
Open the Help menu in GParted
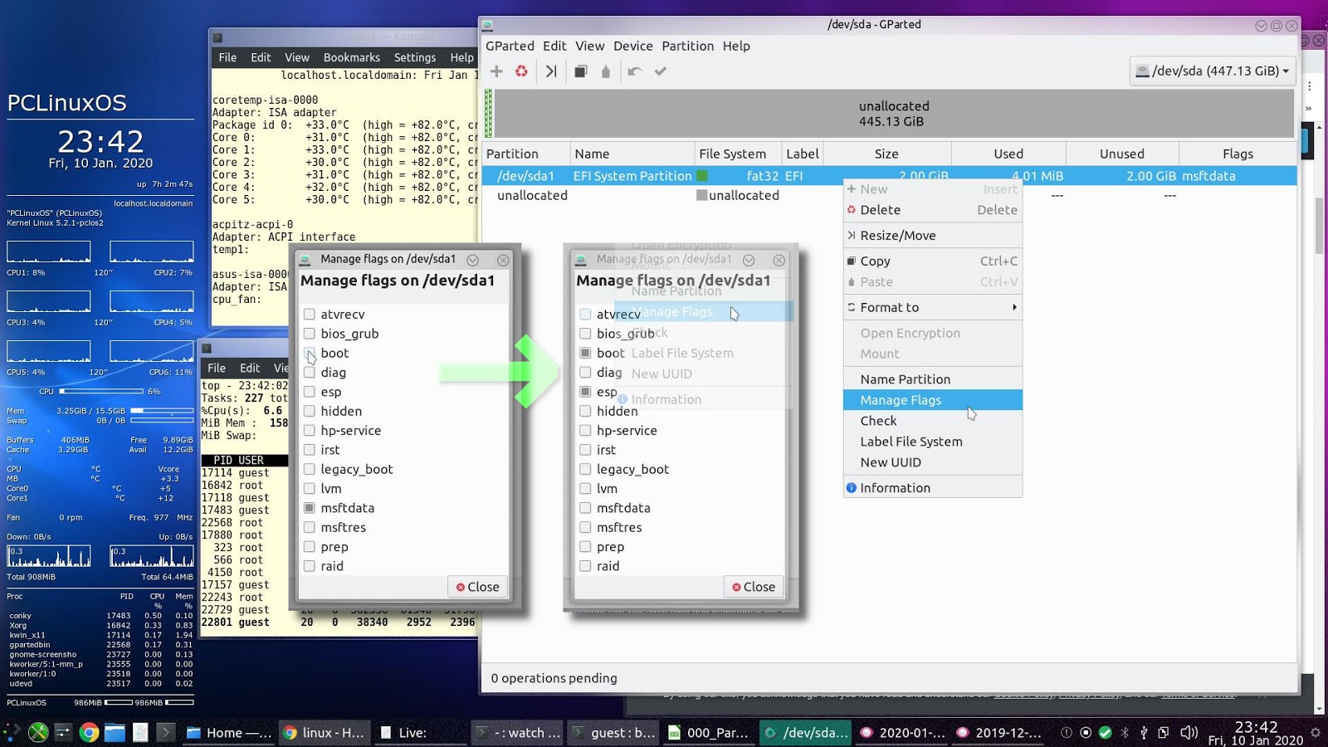coord(736,46)
